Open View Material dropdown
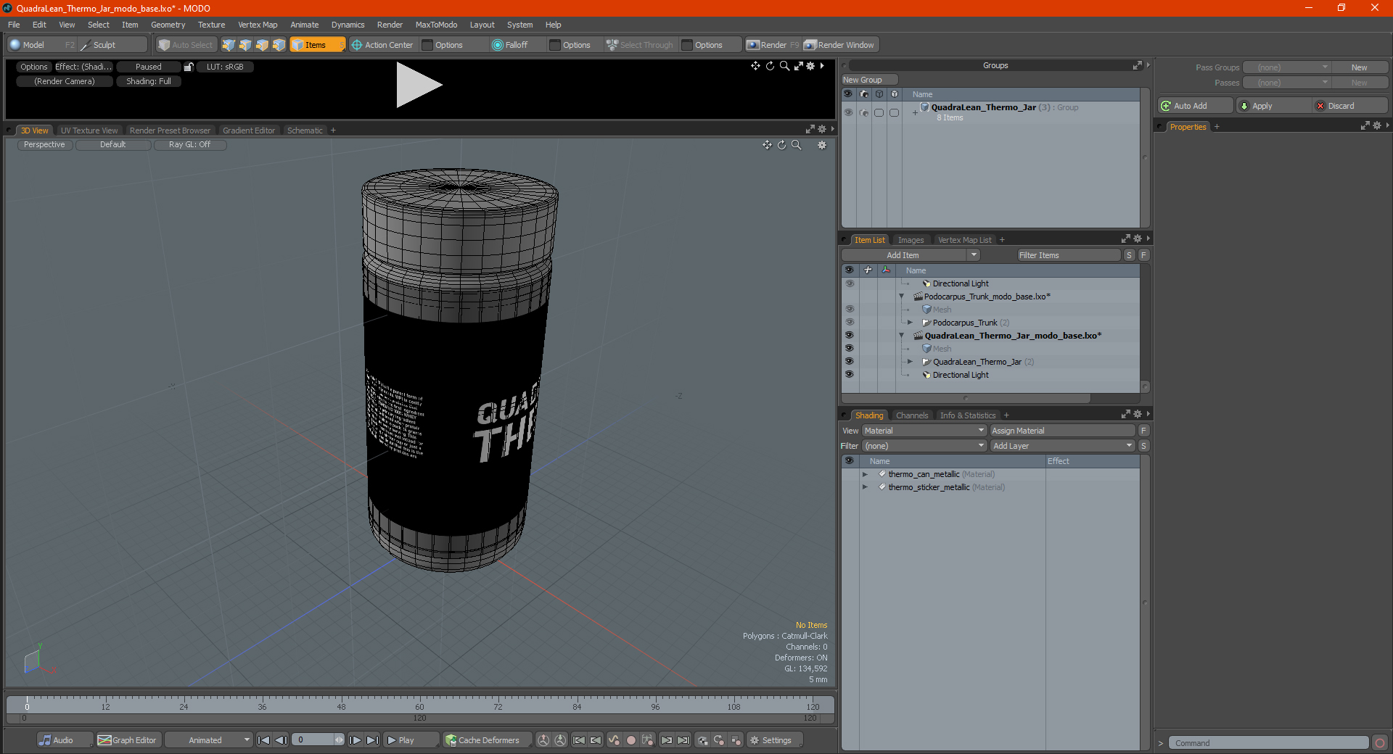1393x754 pixels. [924, 431]
